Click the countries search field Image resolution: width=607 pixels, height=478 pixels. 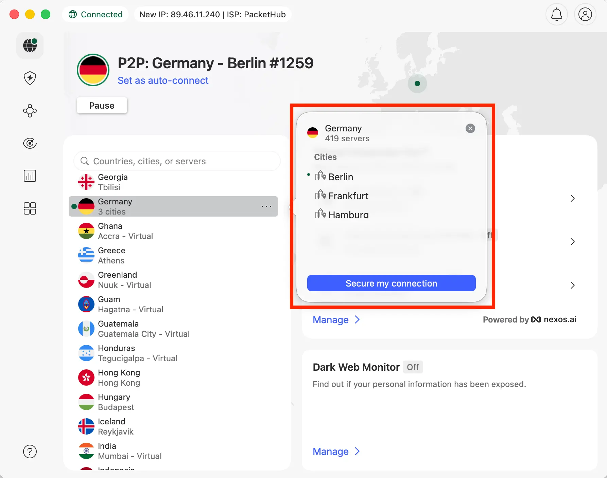click(177, 161)
